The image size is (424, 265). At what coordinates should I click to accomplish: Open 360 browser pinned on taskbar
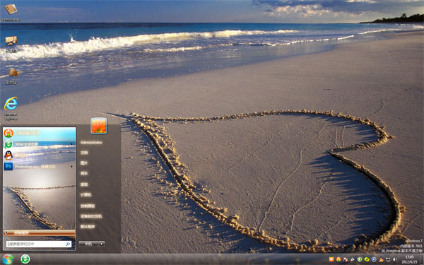pos(25,259)
